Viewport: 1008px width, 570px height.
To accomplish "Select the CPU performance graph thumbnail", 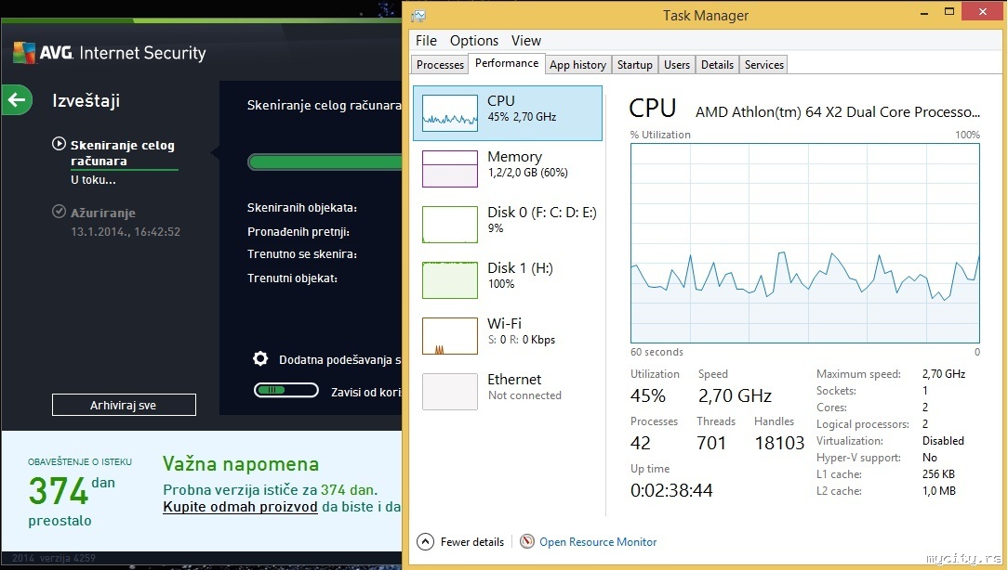I will click(450, 110).
